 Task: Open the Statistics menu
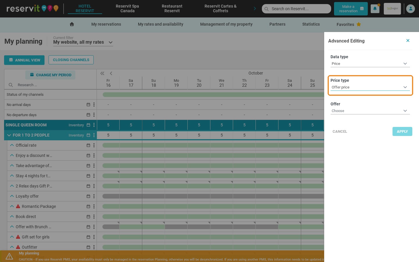pyautogui.click(x=311, y=24)
